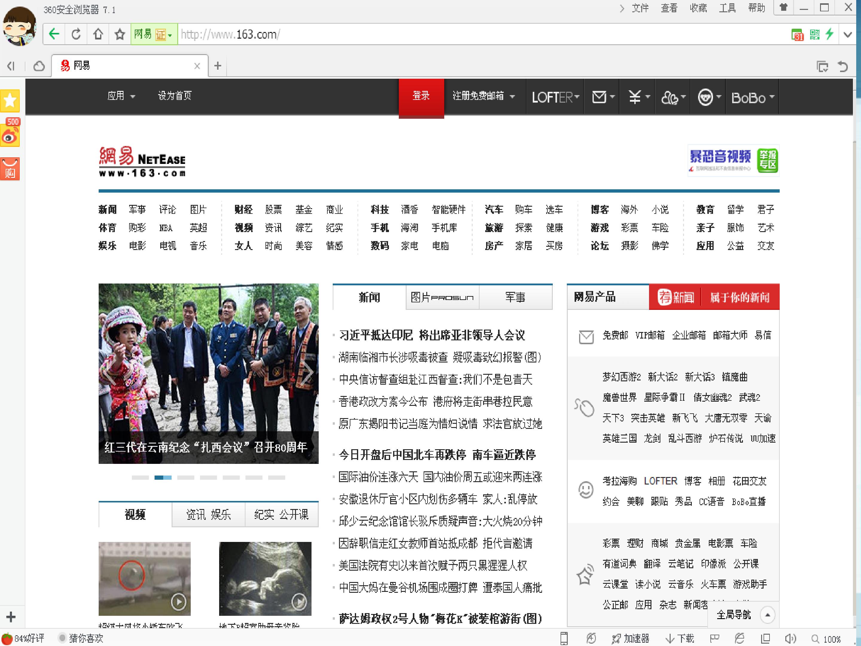861x646 pixels.
Task: Expand 注册免费邮箱 dropdown
Action: [x=484, y=96]
